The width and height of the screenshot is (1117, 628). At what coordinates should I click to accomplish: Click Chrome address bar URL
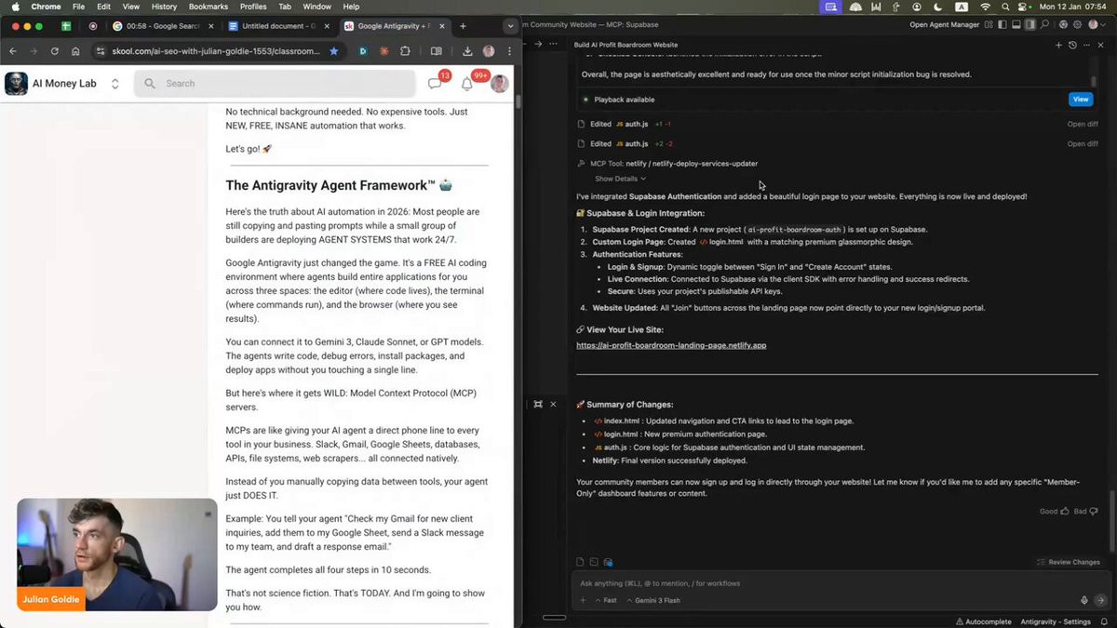[x=216, y=51]
